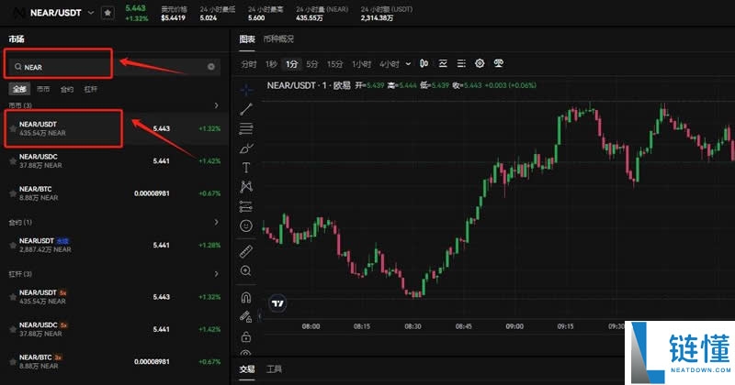Star the NEAR/BTC spot row

point(13,193)
